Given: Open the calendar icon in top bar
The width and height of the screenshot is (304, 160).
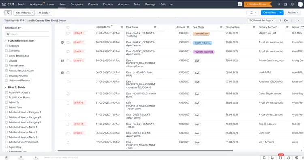Looking at the screenshot, I should 286,4.
